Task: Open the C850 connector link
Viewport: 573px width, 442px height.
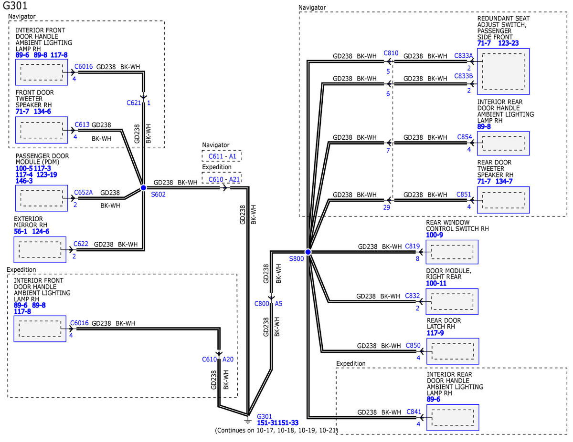Action: click(413, 345)
